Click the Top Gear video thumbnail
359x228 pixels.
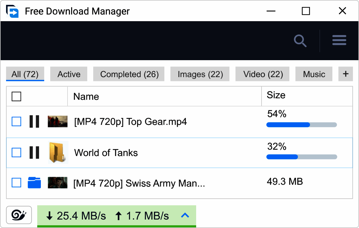58,122
